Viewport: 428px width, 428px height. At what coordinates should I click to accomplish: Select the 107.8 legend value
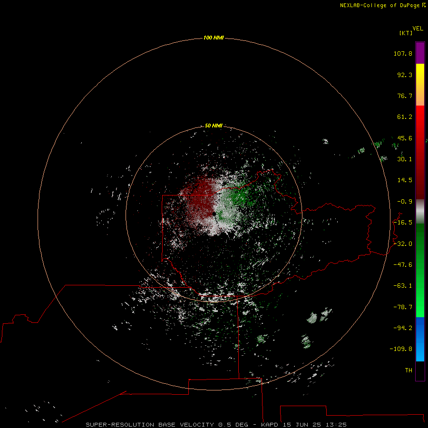tap(403, 53)
